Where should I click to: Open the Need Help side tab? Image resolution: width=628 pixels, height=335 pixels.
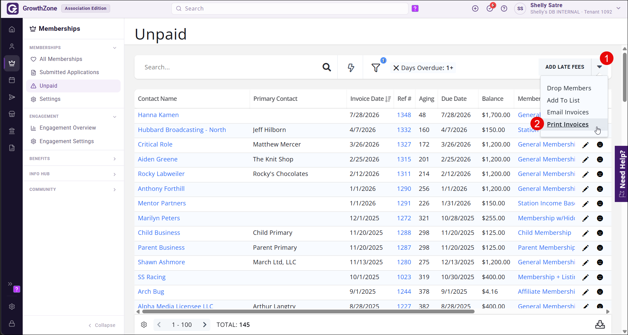pyautogui.click(x=622, y=174)
